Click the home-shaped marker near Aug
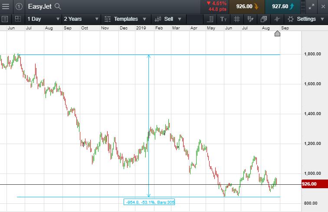Viewport: 328px width, 212px height. click(x=277, y=33)
